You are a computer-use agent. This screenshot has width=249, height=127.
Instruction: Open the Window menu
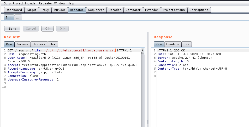tap(60, 3)
